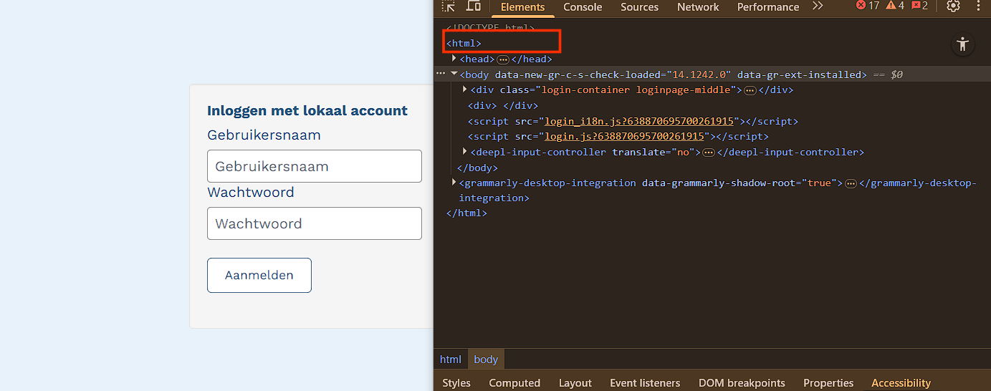
Task: Expand ellipsis inside head element
Action: point(503,59)
